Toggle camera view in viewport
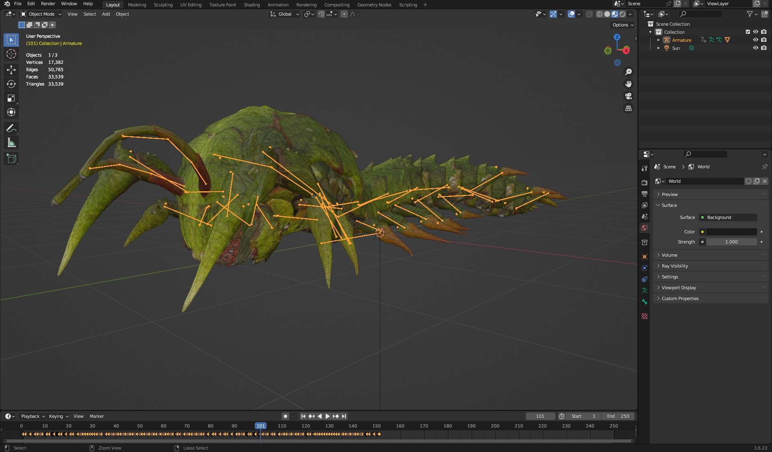Viewport: 772px width, 452px height. point(628,96)
